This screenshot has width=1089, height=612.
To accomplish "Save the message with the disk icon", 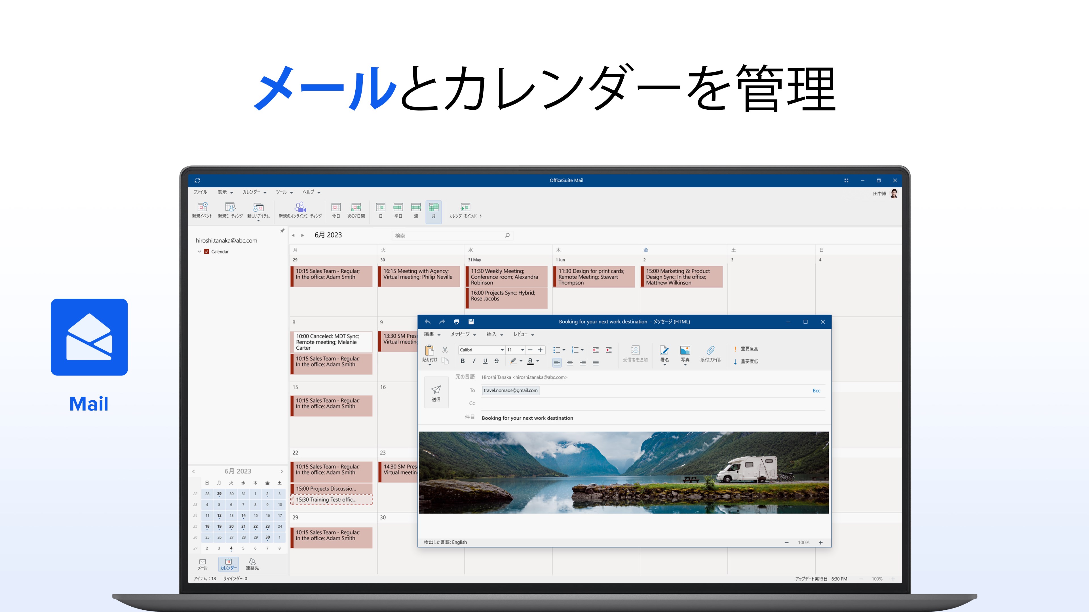I will tap(471, 322).
